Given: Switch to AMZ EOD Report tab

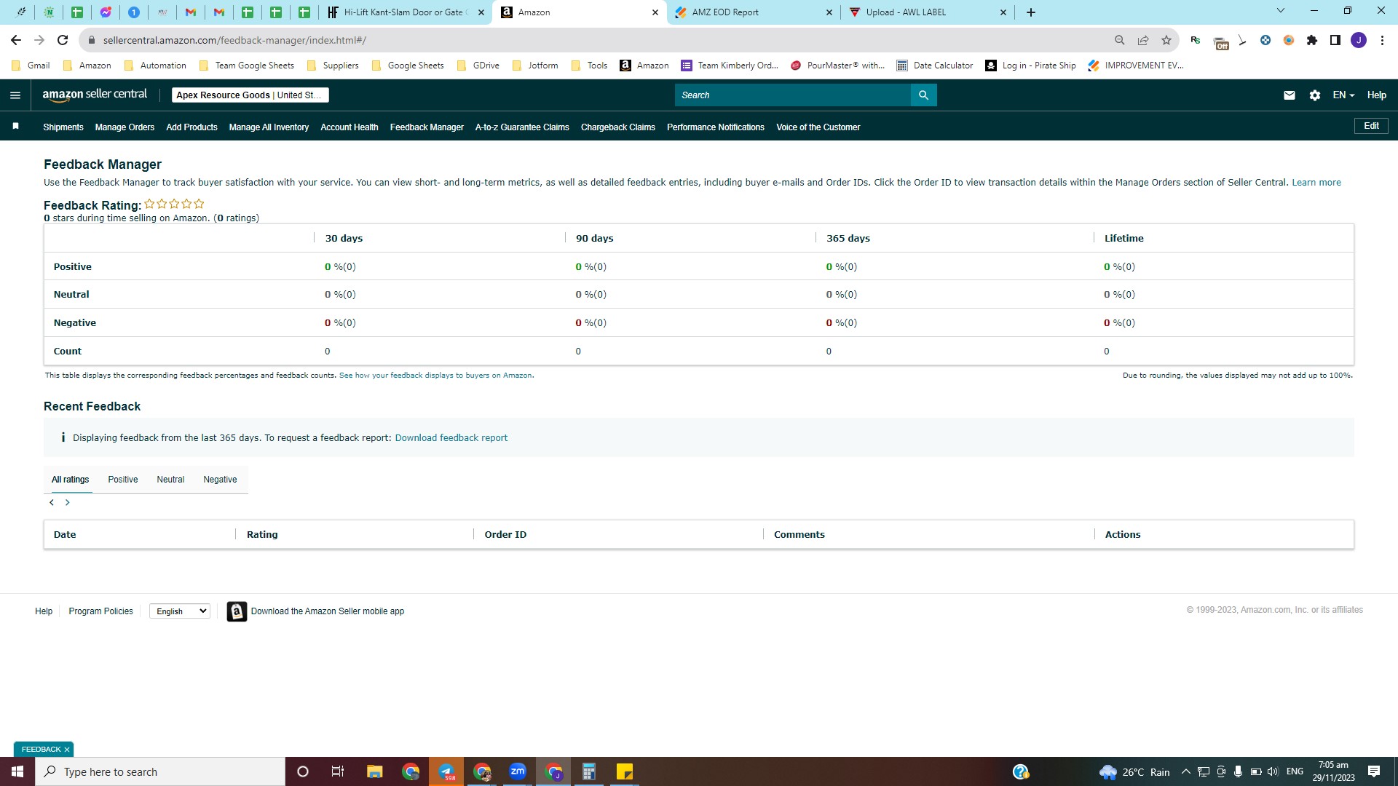Looking at the screenshot, I should tap(753, 12).
